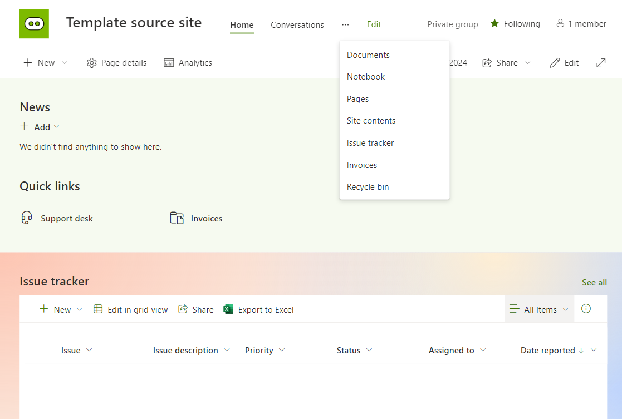Open the list information pane icon

tap(586, 308)
